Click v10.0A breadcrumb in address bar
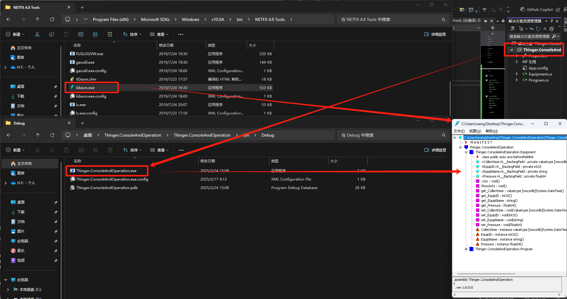This screenshot has width=567, height=299. [218, 19]
